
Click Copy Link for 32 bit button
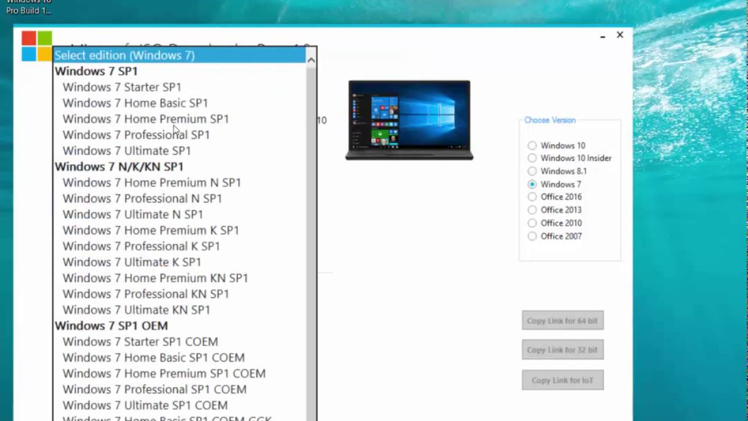562,350
